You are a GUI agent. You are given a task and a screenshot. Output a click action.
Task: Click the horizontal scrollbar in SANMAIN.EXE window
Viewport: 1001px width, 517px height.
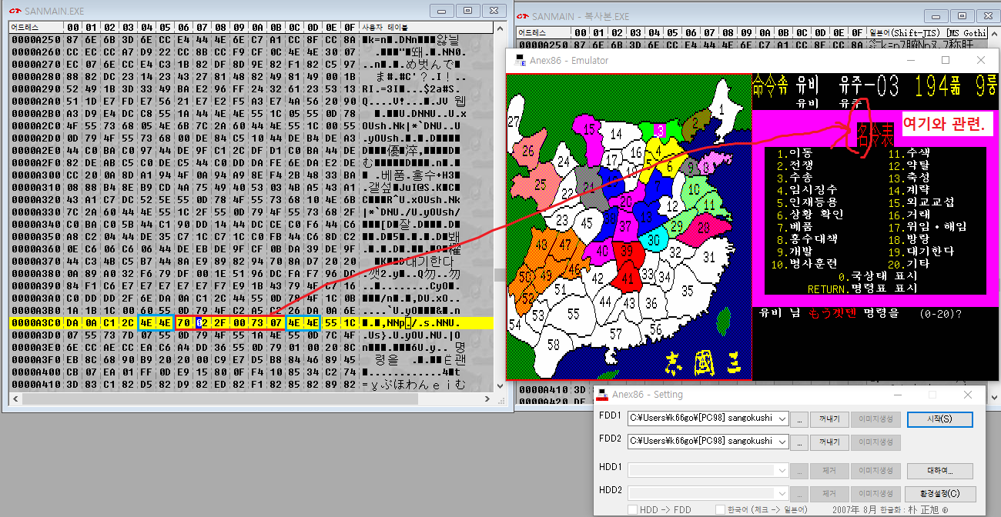(251, 399)
